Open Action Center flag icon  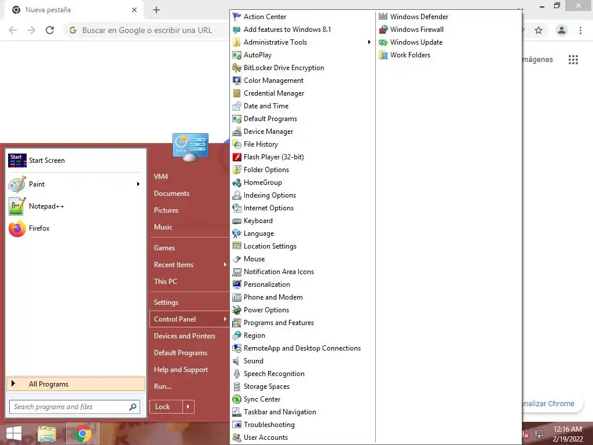coord(237,17)
